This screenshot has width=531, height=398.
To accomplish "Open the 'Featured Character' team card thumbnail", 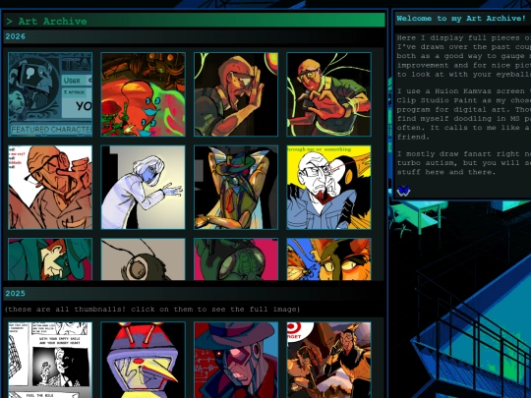I will point(50,94).
